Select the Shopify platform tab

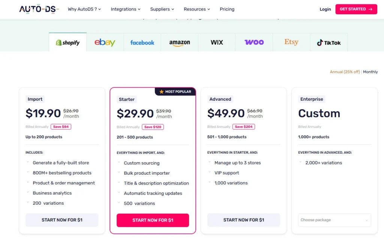[x=67, y=42]
